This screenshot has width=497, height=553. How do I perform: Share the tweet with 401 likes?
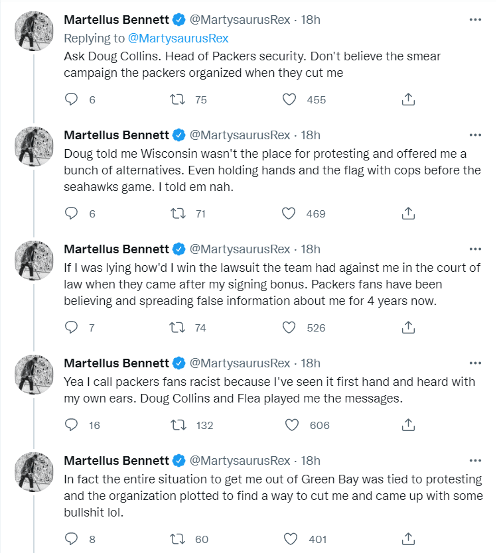409,539
